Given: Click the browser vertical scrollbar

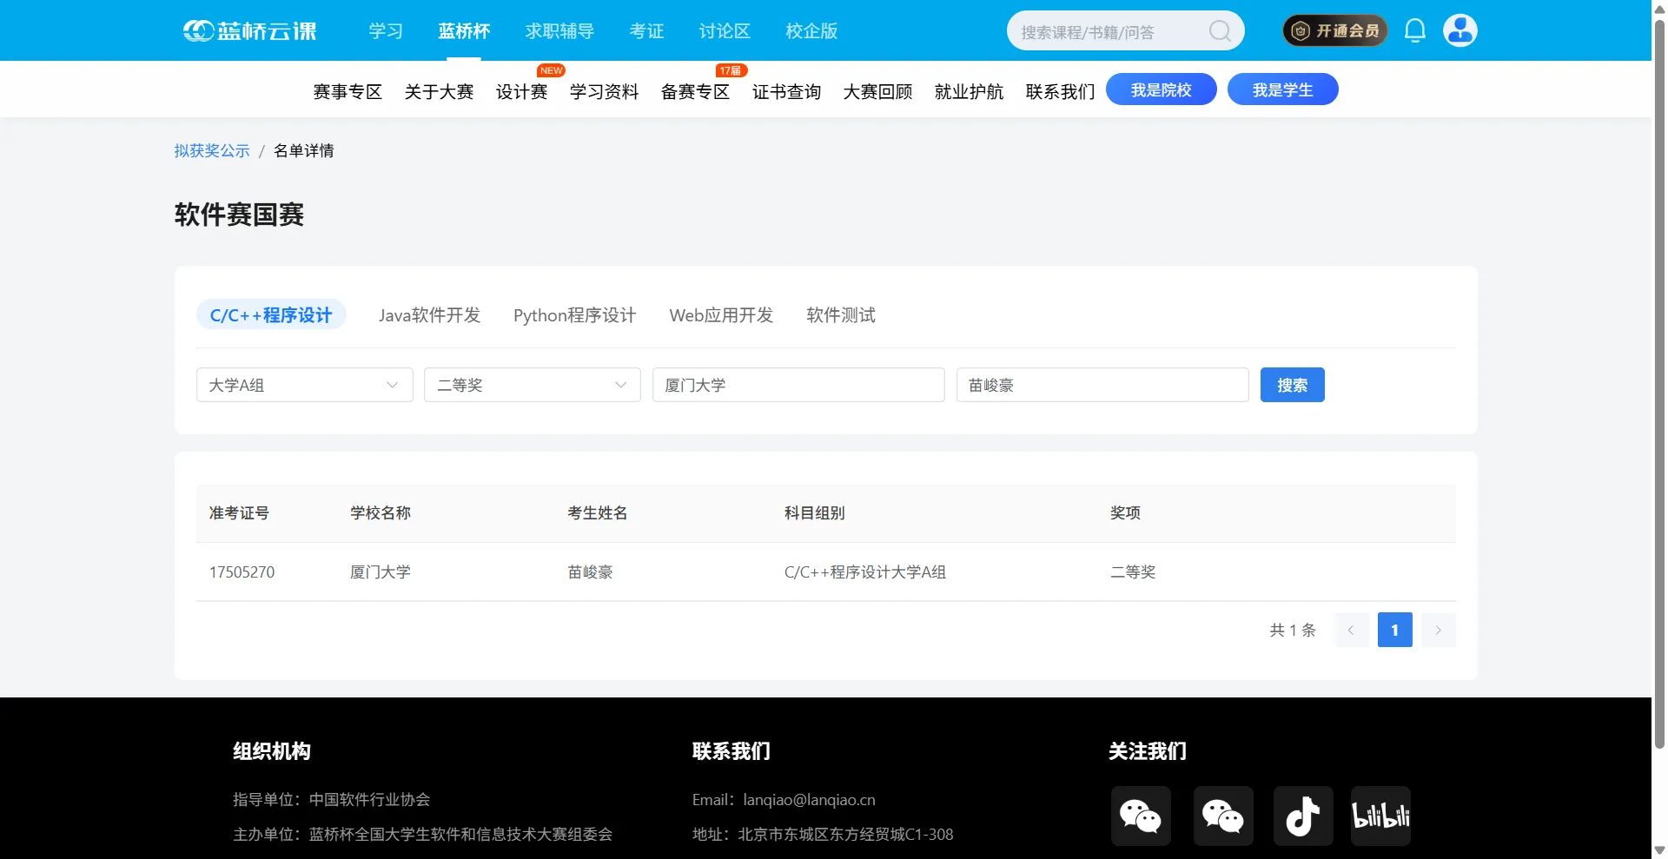Looking at the screenshot, I should pyautogui.click(x=1659, y=382).
